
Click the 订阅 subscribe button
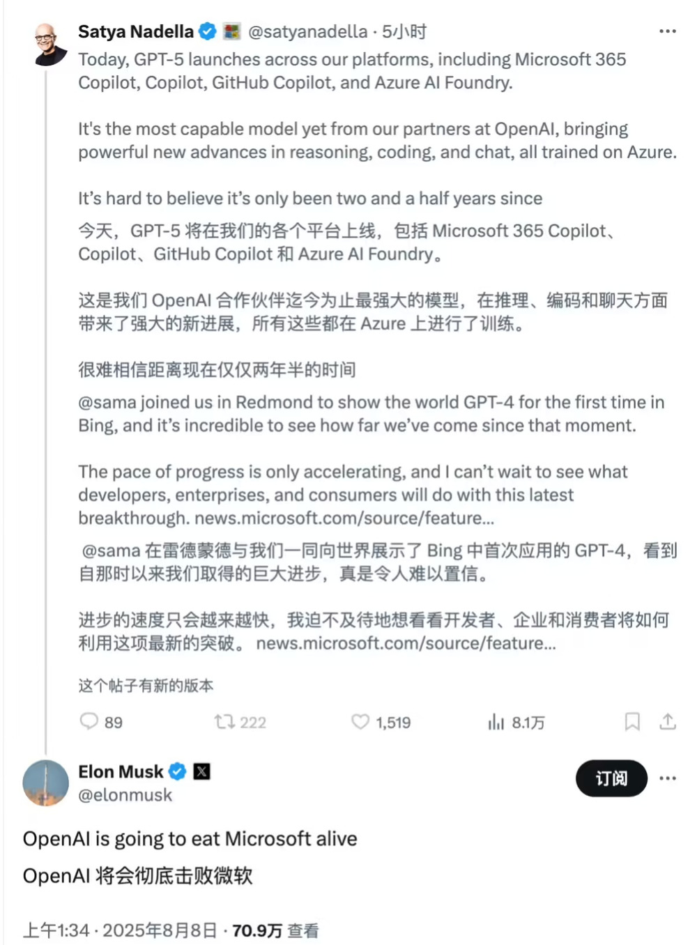tap(611, 778)
